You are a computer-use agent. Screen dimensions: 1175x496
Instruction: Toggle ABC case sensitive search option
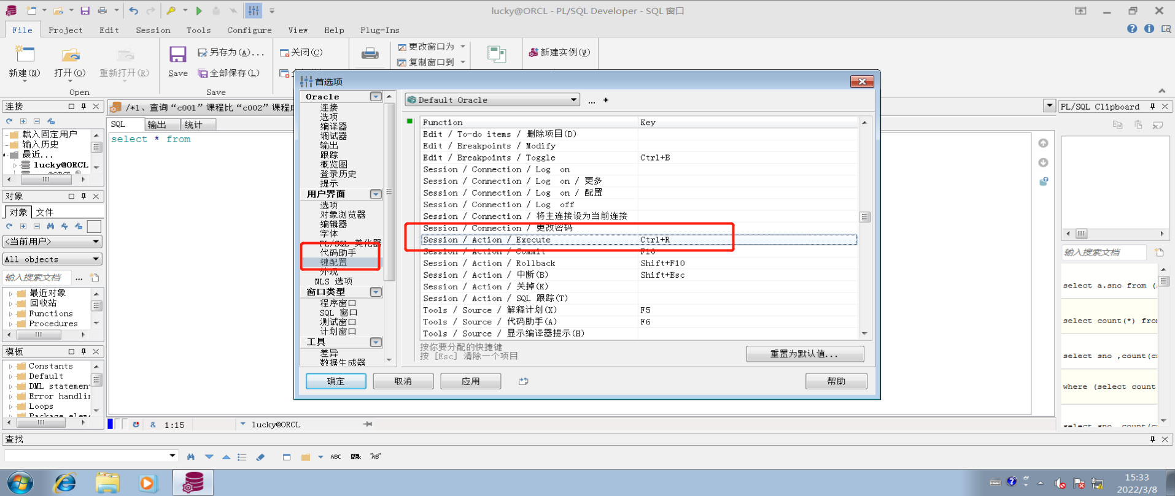pyautogui.click(x=336, y=456)
